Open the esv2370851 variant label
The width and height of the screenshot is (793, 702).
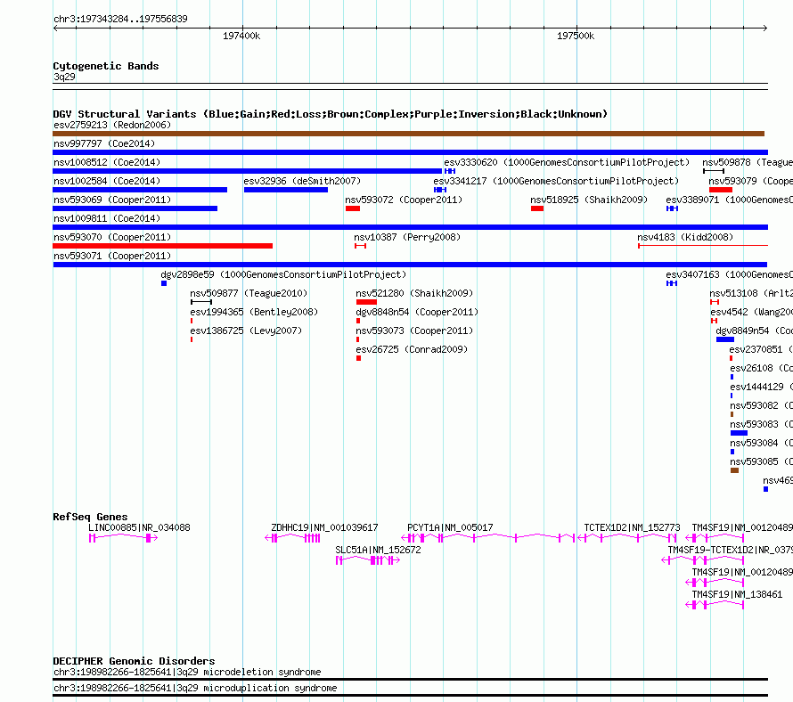click(x=761, y=349)
